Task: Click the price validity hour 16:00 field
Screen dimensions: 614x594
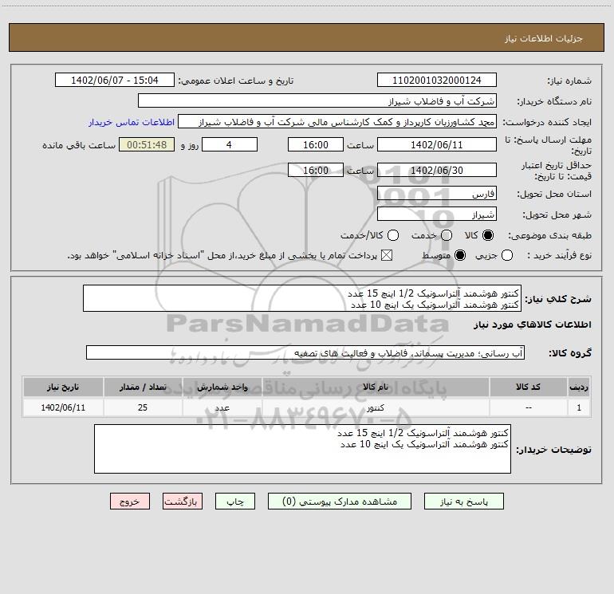Action: [x=316, y=170]
